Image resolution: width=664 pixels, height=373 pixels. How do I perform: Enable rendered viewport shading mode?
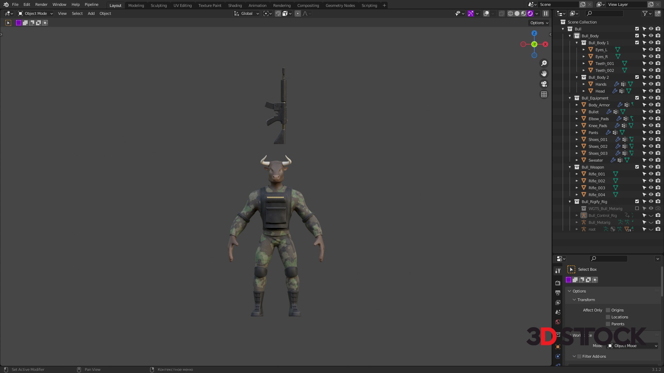pos(530,13)
